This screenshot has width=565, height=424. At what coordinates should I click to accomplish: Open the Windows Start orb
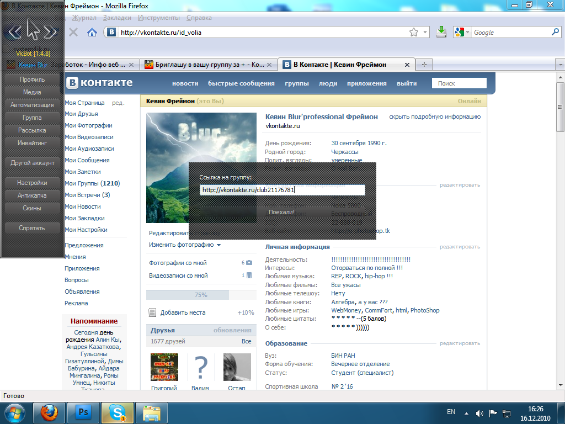pyautogui.click(x=15, y=413)
